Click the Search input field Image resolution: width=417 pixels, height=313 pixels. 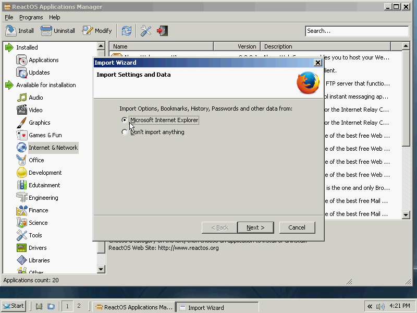(x=357, y=31)
